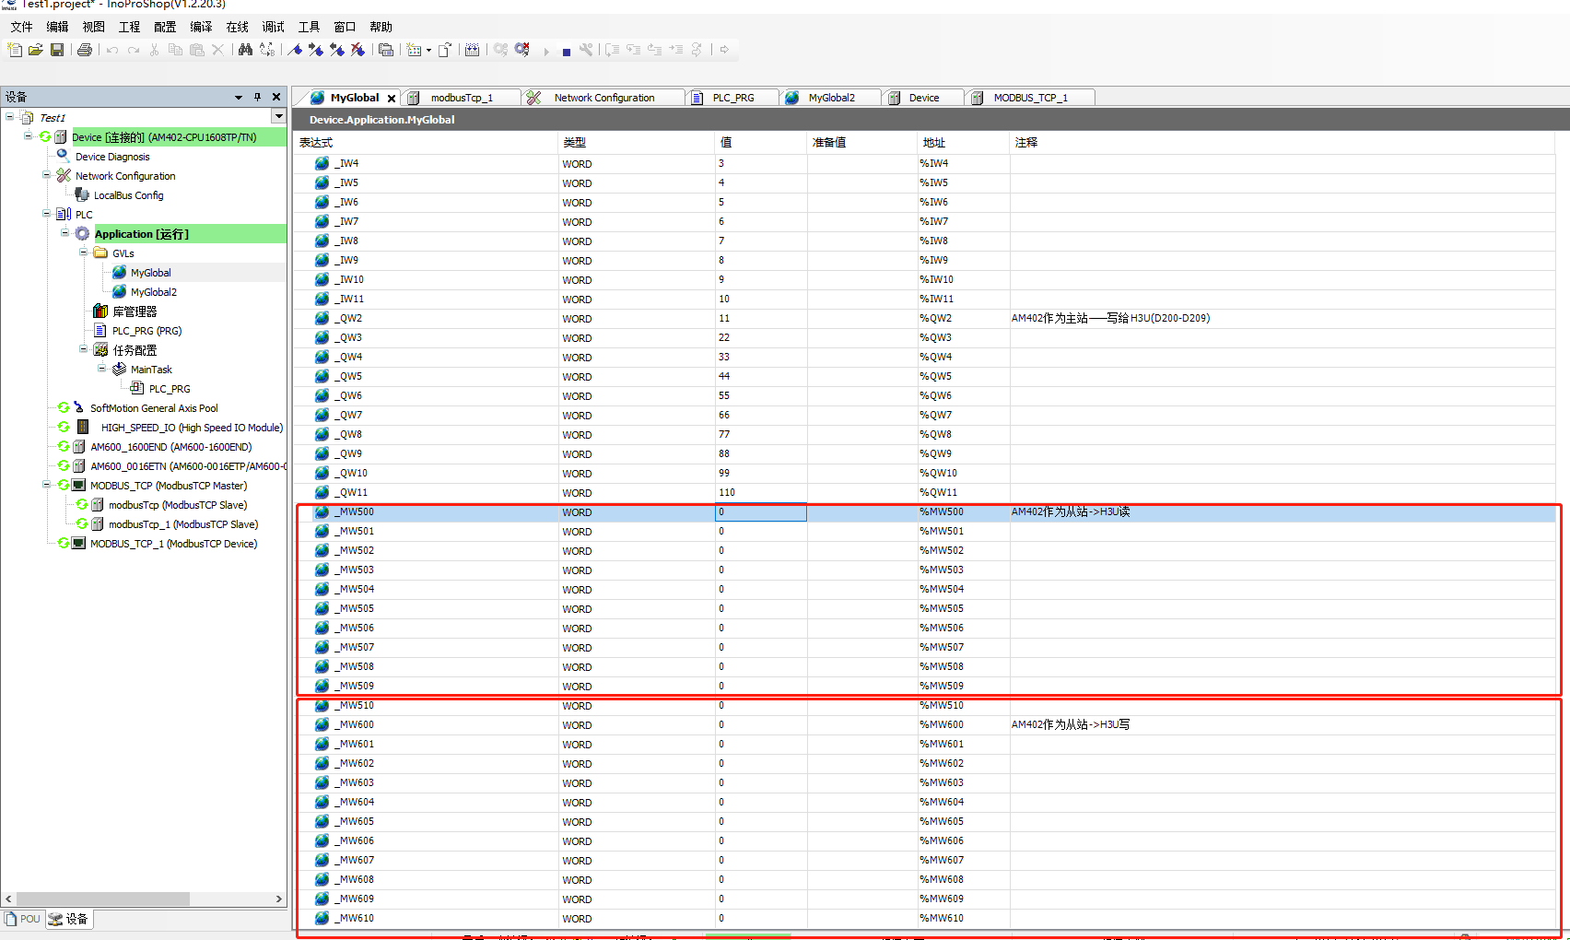Select HIGH_SPEED_IO module in the tree

click(192, 428)
